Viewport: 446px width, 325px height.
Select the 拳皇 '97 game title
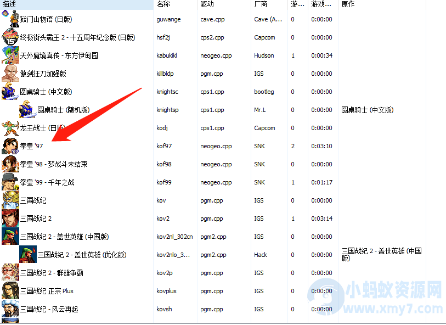(x=31, y=146)
